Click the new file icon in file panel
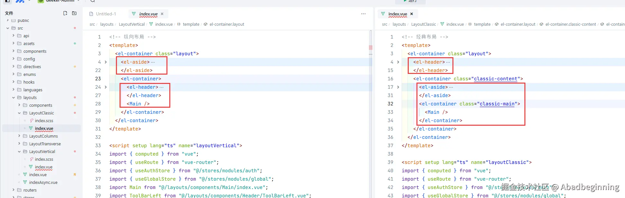 tap(65, 13)
